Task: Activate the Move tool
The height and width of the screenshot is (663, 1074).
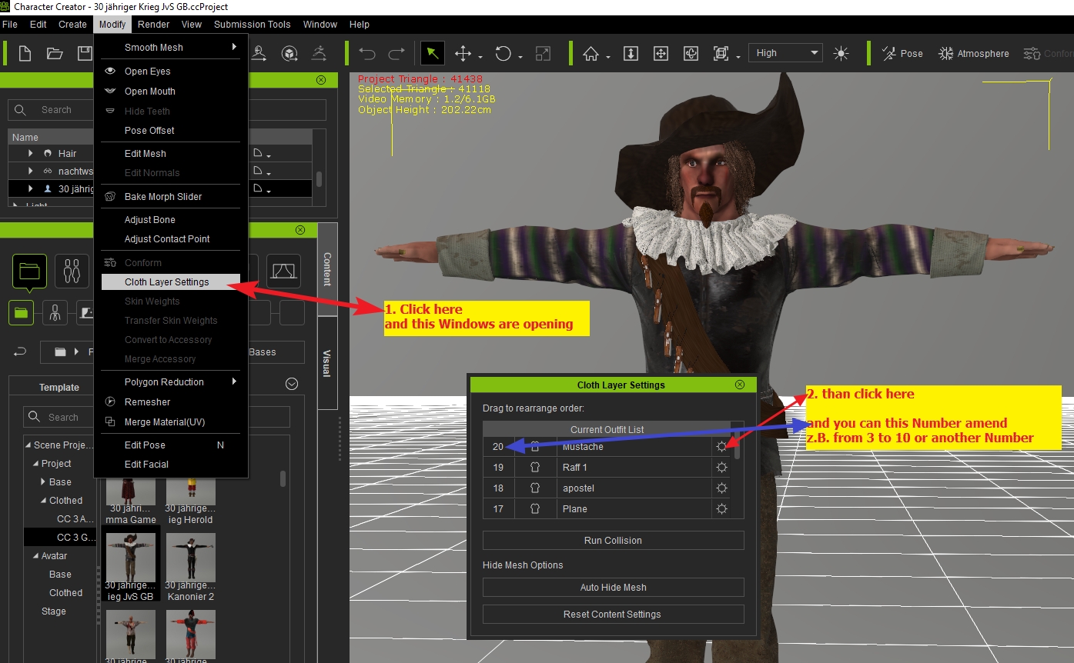Action: pos(463,53)
